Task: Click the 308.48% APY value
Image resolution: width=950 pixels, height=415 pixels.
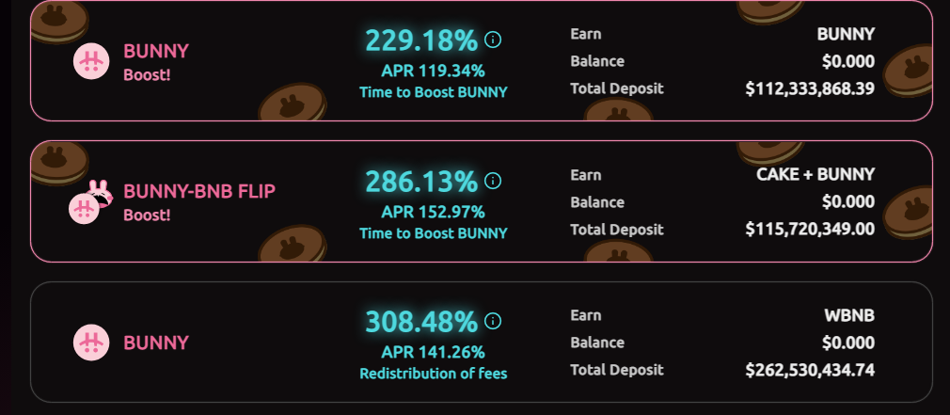Action: pyautogui.click(x=421, y=322)
